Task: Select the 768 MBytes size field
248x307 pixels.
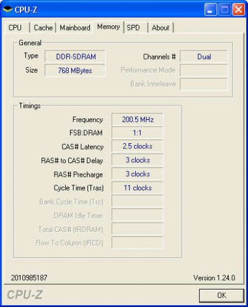Action: [x=75, y=71]
